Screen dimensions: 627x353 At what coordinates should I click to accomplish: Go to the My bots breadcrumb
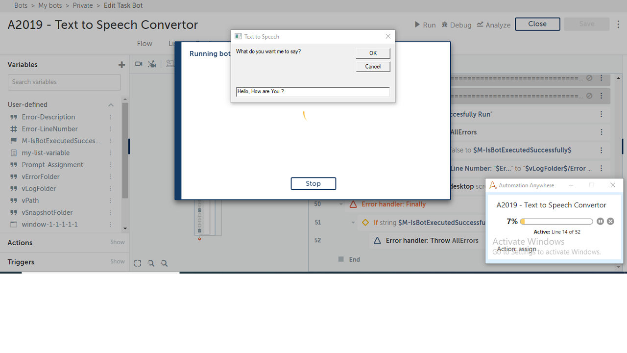pyautogui.click(x=51, y=5)
